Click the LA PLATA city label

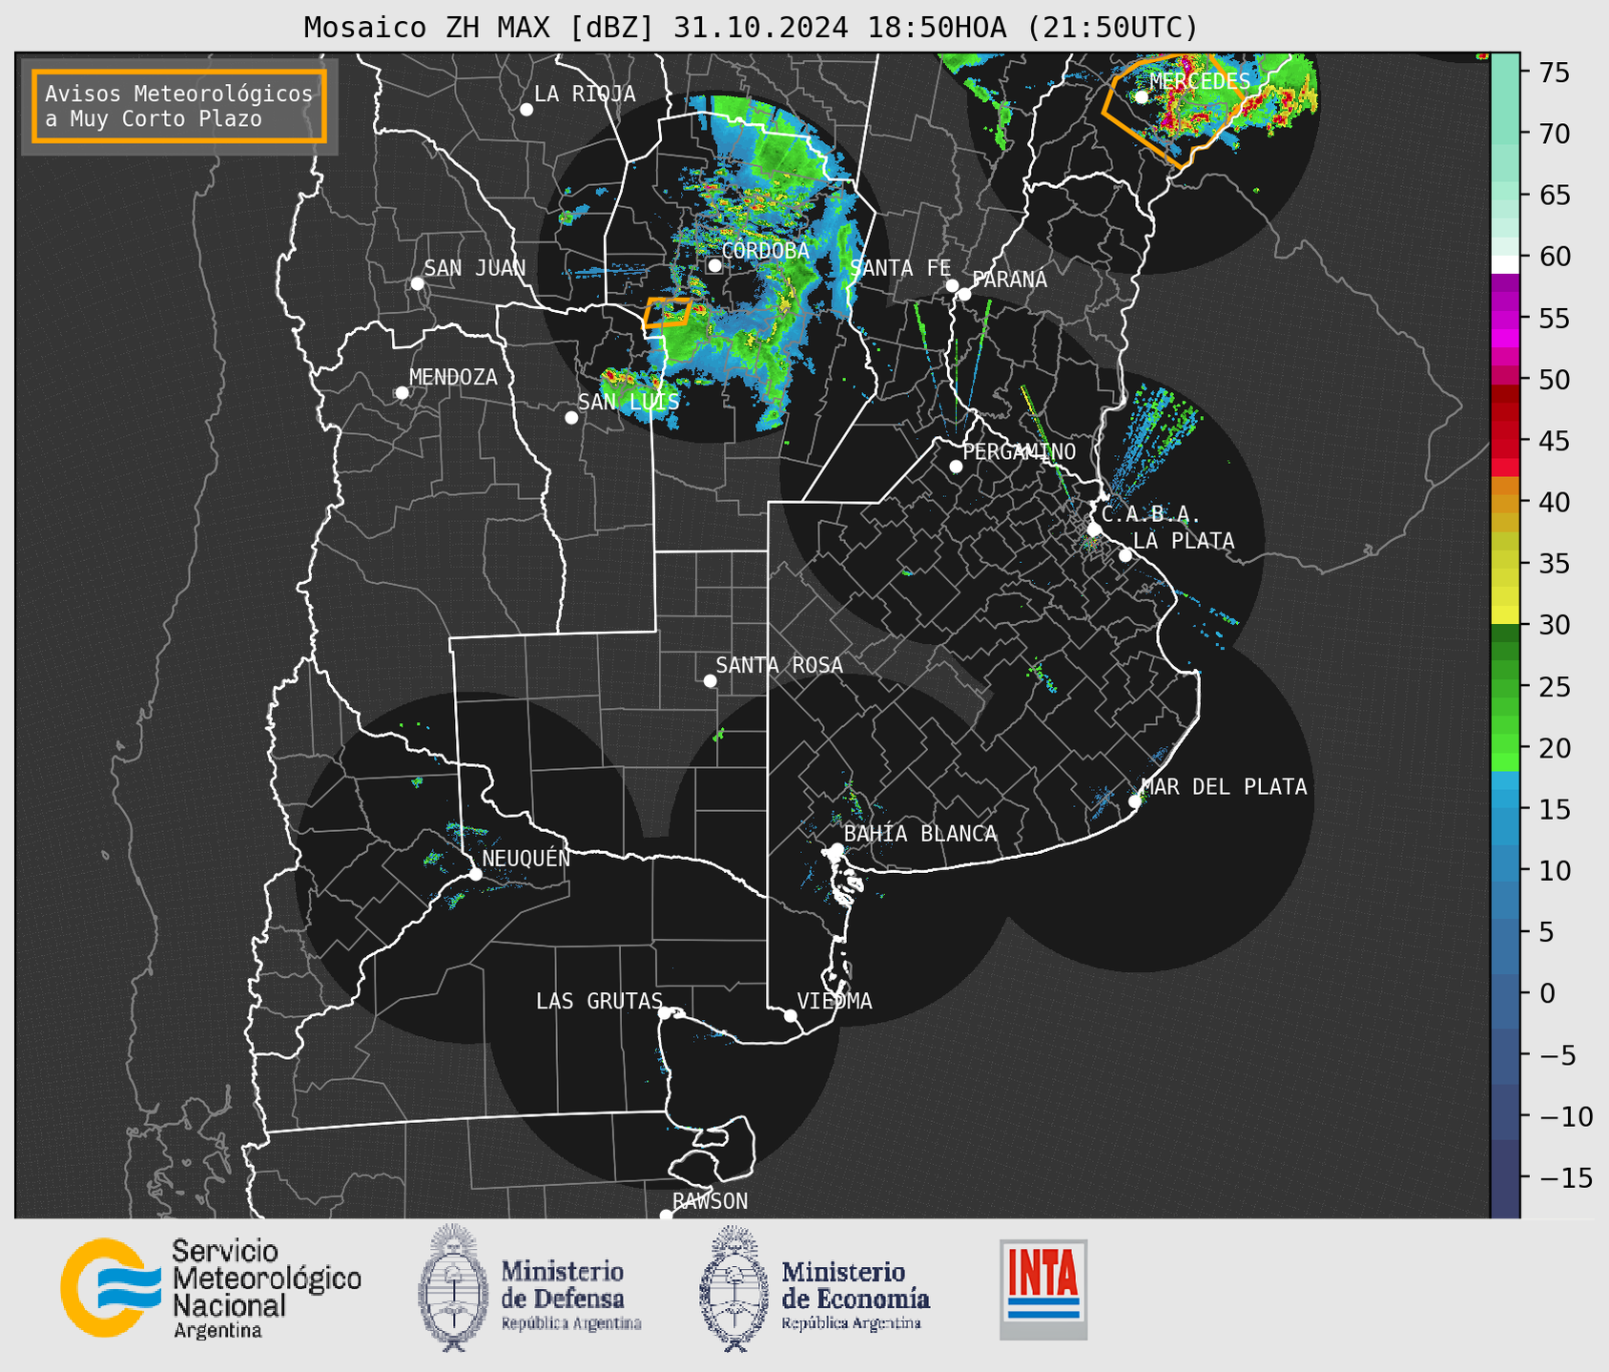1184,541
